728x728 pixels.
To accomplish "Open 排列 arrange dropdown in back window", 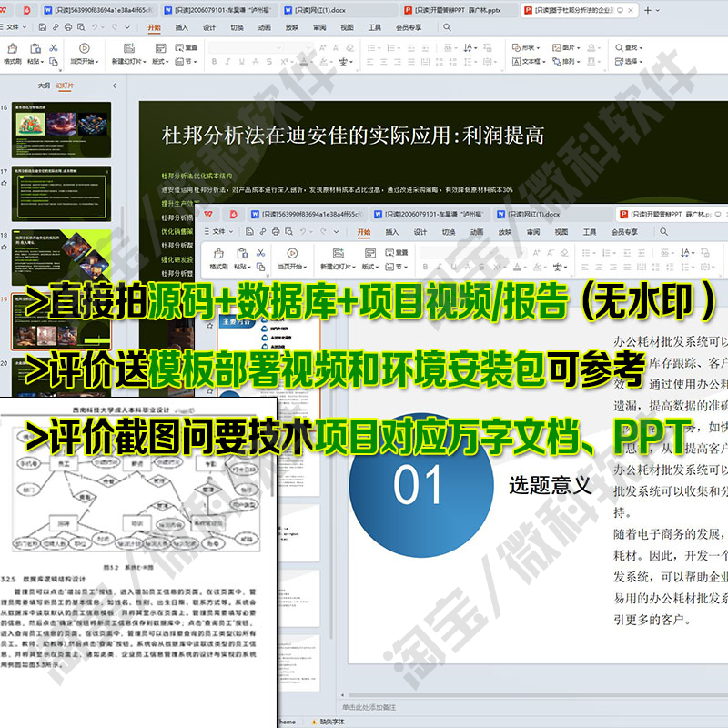I will 566,61.
